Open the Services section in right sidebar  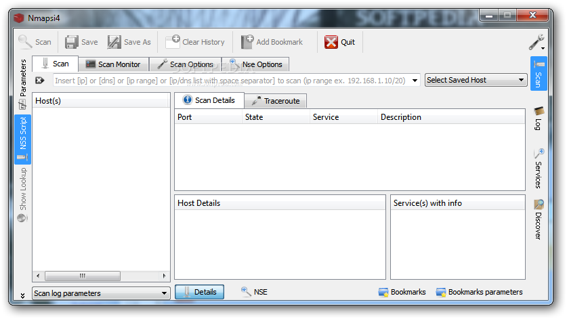coord(539,168)
